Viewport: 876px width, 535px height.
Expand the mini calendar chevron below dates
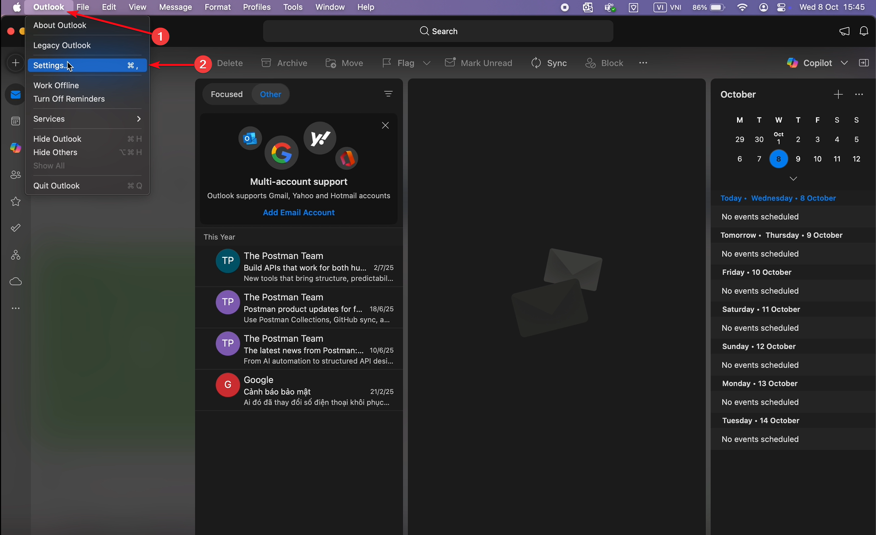tap(793, 178)
